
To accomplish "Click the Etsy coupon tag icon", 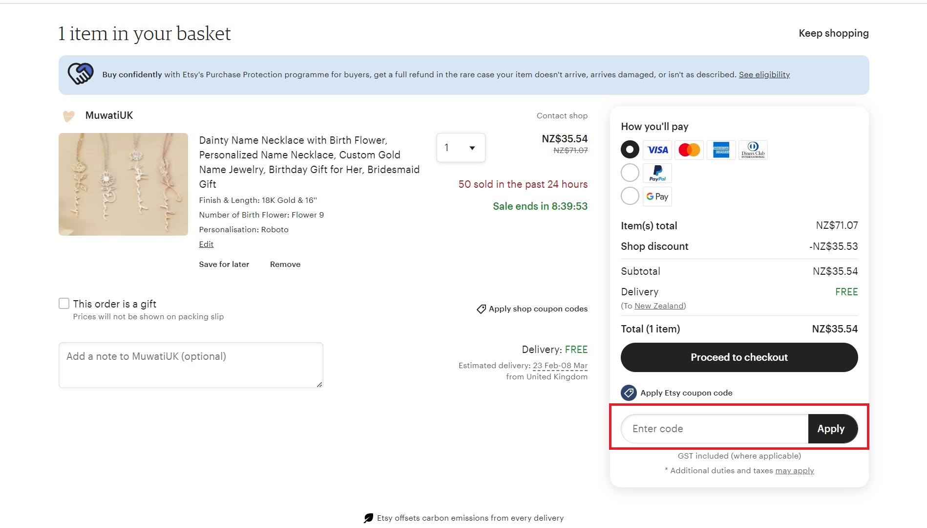I will (629, 393).
